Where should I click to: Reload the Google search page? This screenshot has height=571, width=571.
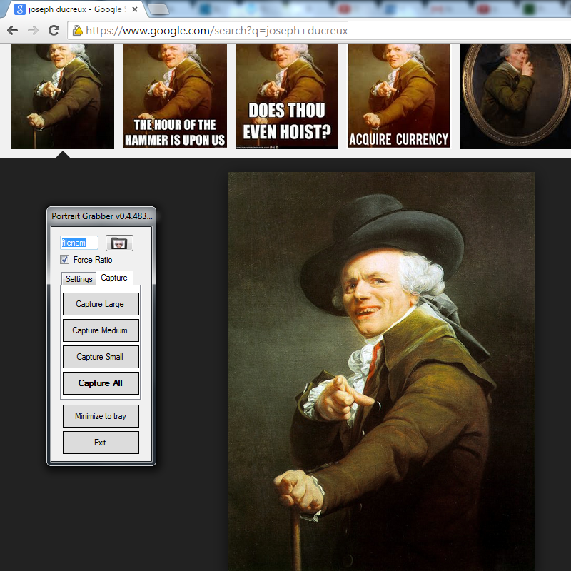click(x=54, y=30)
